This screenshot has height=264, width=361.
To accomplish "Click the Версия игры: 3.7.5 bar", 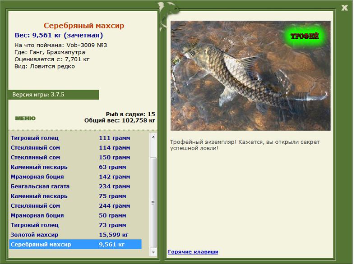I will [54, 95].
